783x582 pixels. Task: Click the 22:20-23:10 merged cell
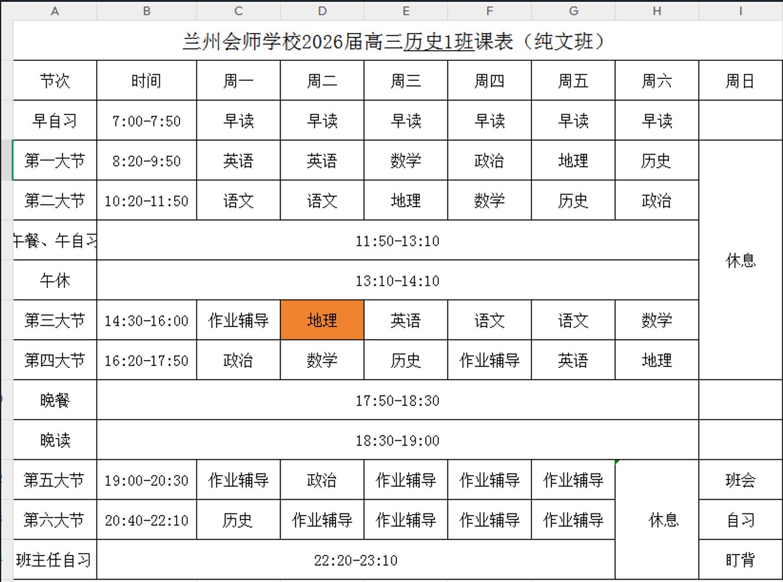pyautogui.click(x=355, y=560)
